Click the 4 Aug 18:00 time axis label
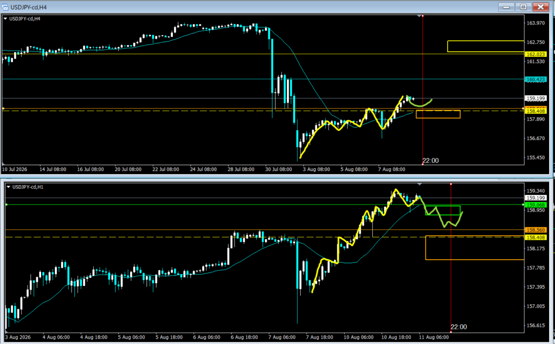The width and height of the screenshot is (555, 344). [94, 337]
